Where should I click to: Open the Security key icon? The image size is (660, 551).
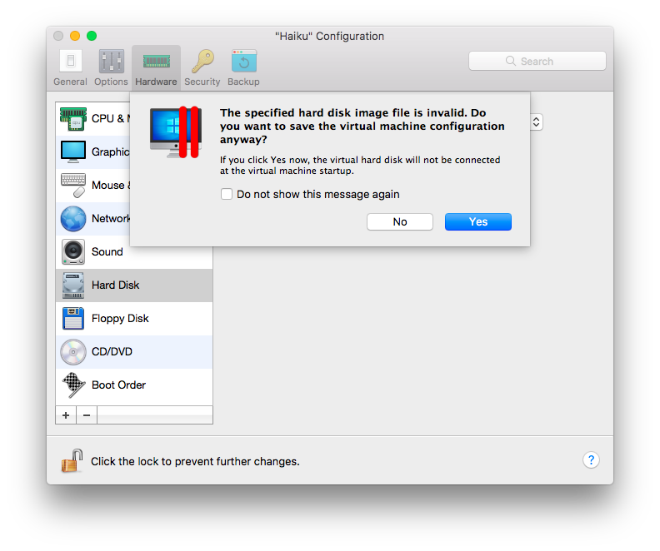(202, 67)
